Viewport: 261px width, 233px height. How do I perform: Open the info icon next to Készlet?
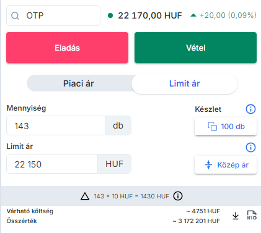pyautogui.click(x=250, y=109)
